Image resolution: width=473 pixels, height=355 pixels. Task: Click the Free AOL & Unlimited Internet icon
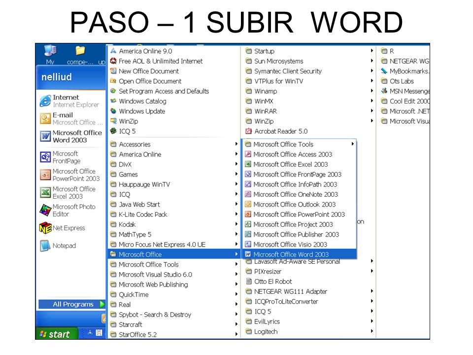(x=113, y=61)
